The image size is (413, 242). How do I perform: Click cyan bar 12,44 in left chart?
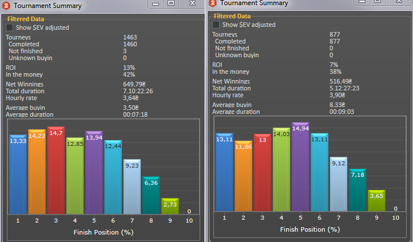point(113,177)
